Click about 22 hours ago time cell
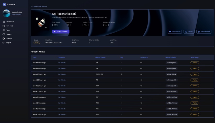Viewport: 215px width, 123px height. pos(39,114)
